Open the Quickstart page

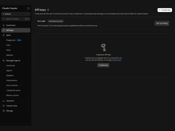(x=11, y=65)
